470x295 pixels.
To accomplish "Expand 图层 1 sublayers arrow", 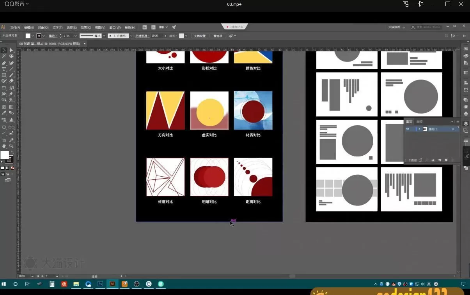I will tap(419, 129).
